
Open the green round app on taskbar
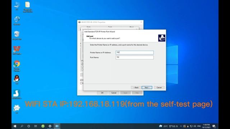[x=43, y=126]
